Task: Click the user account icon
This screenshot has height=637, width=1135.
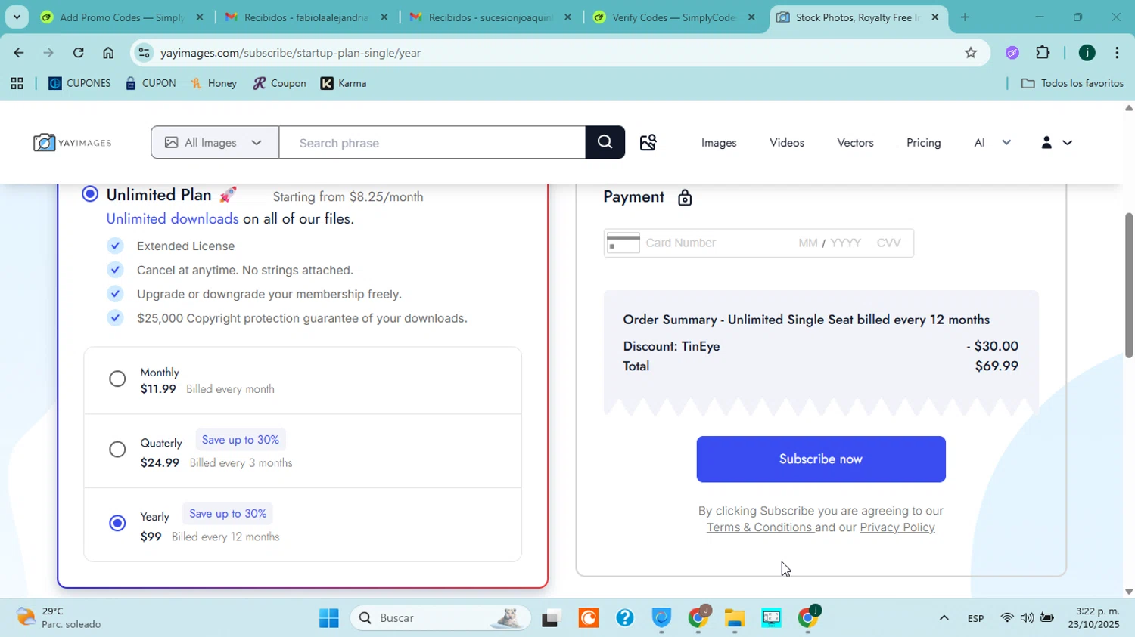Action: pos(1046,142)
